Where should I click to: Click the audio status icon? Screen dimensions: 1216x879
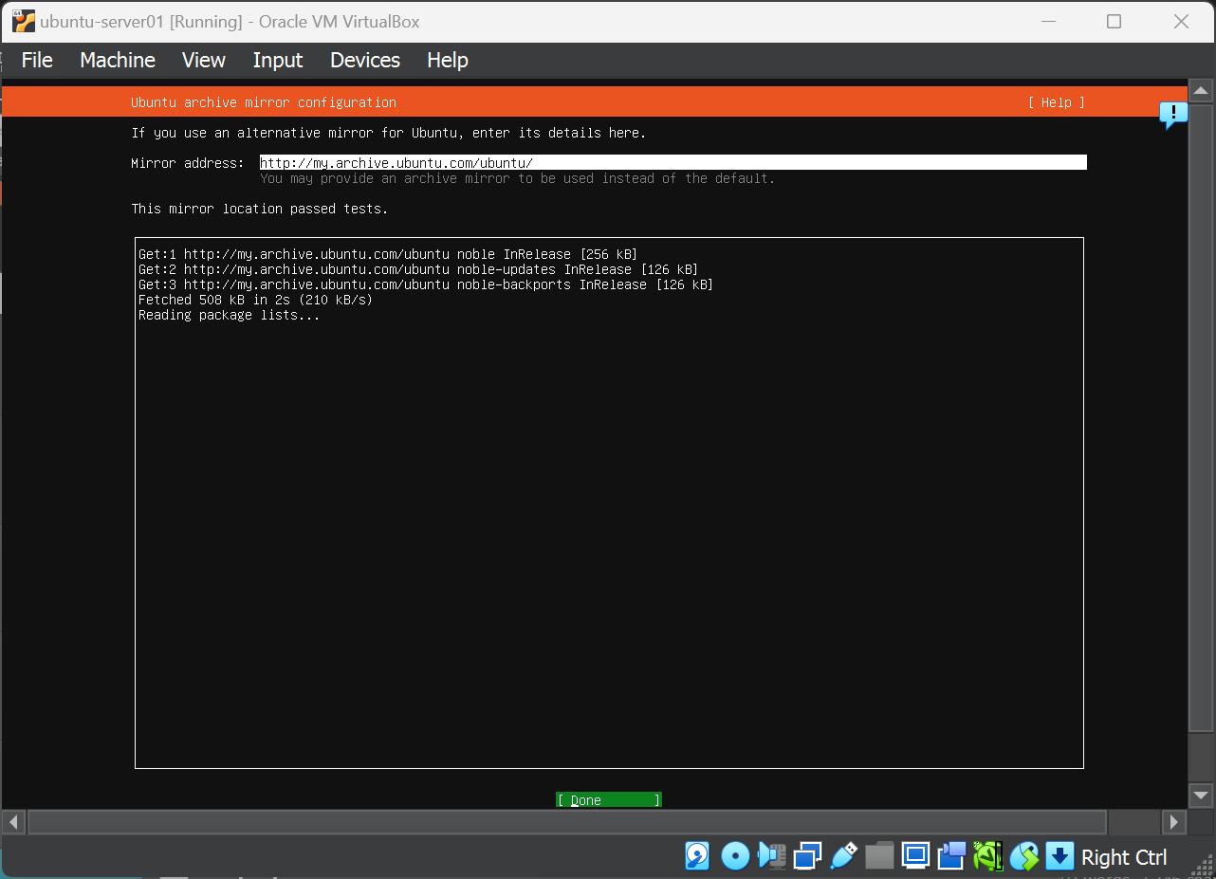tap(771, 856)
